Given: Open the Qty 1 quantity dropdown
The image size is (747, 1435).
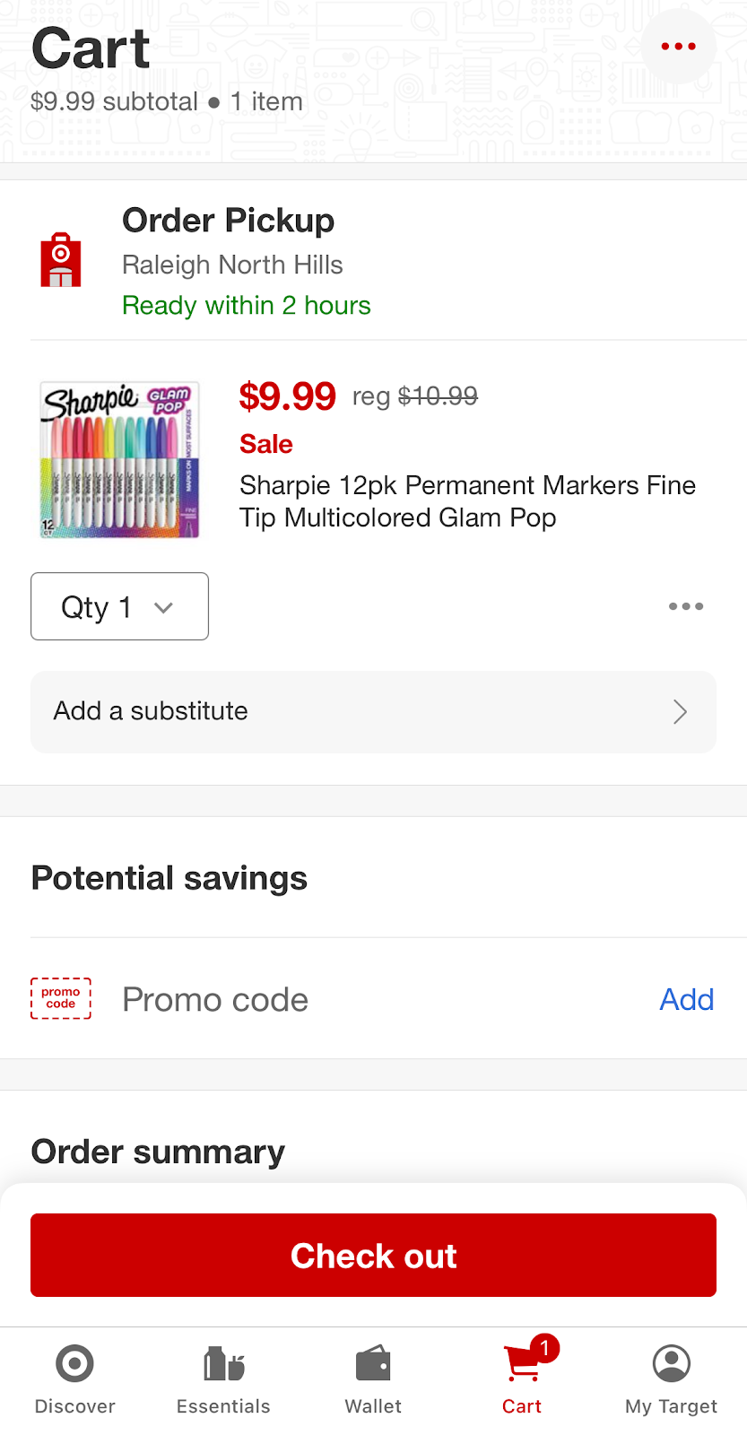Looking at the screenshot, I should point(119,606).
